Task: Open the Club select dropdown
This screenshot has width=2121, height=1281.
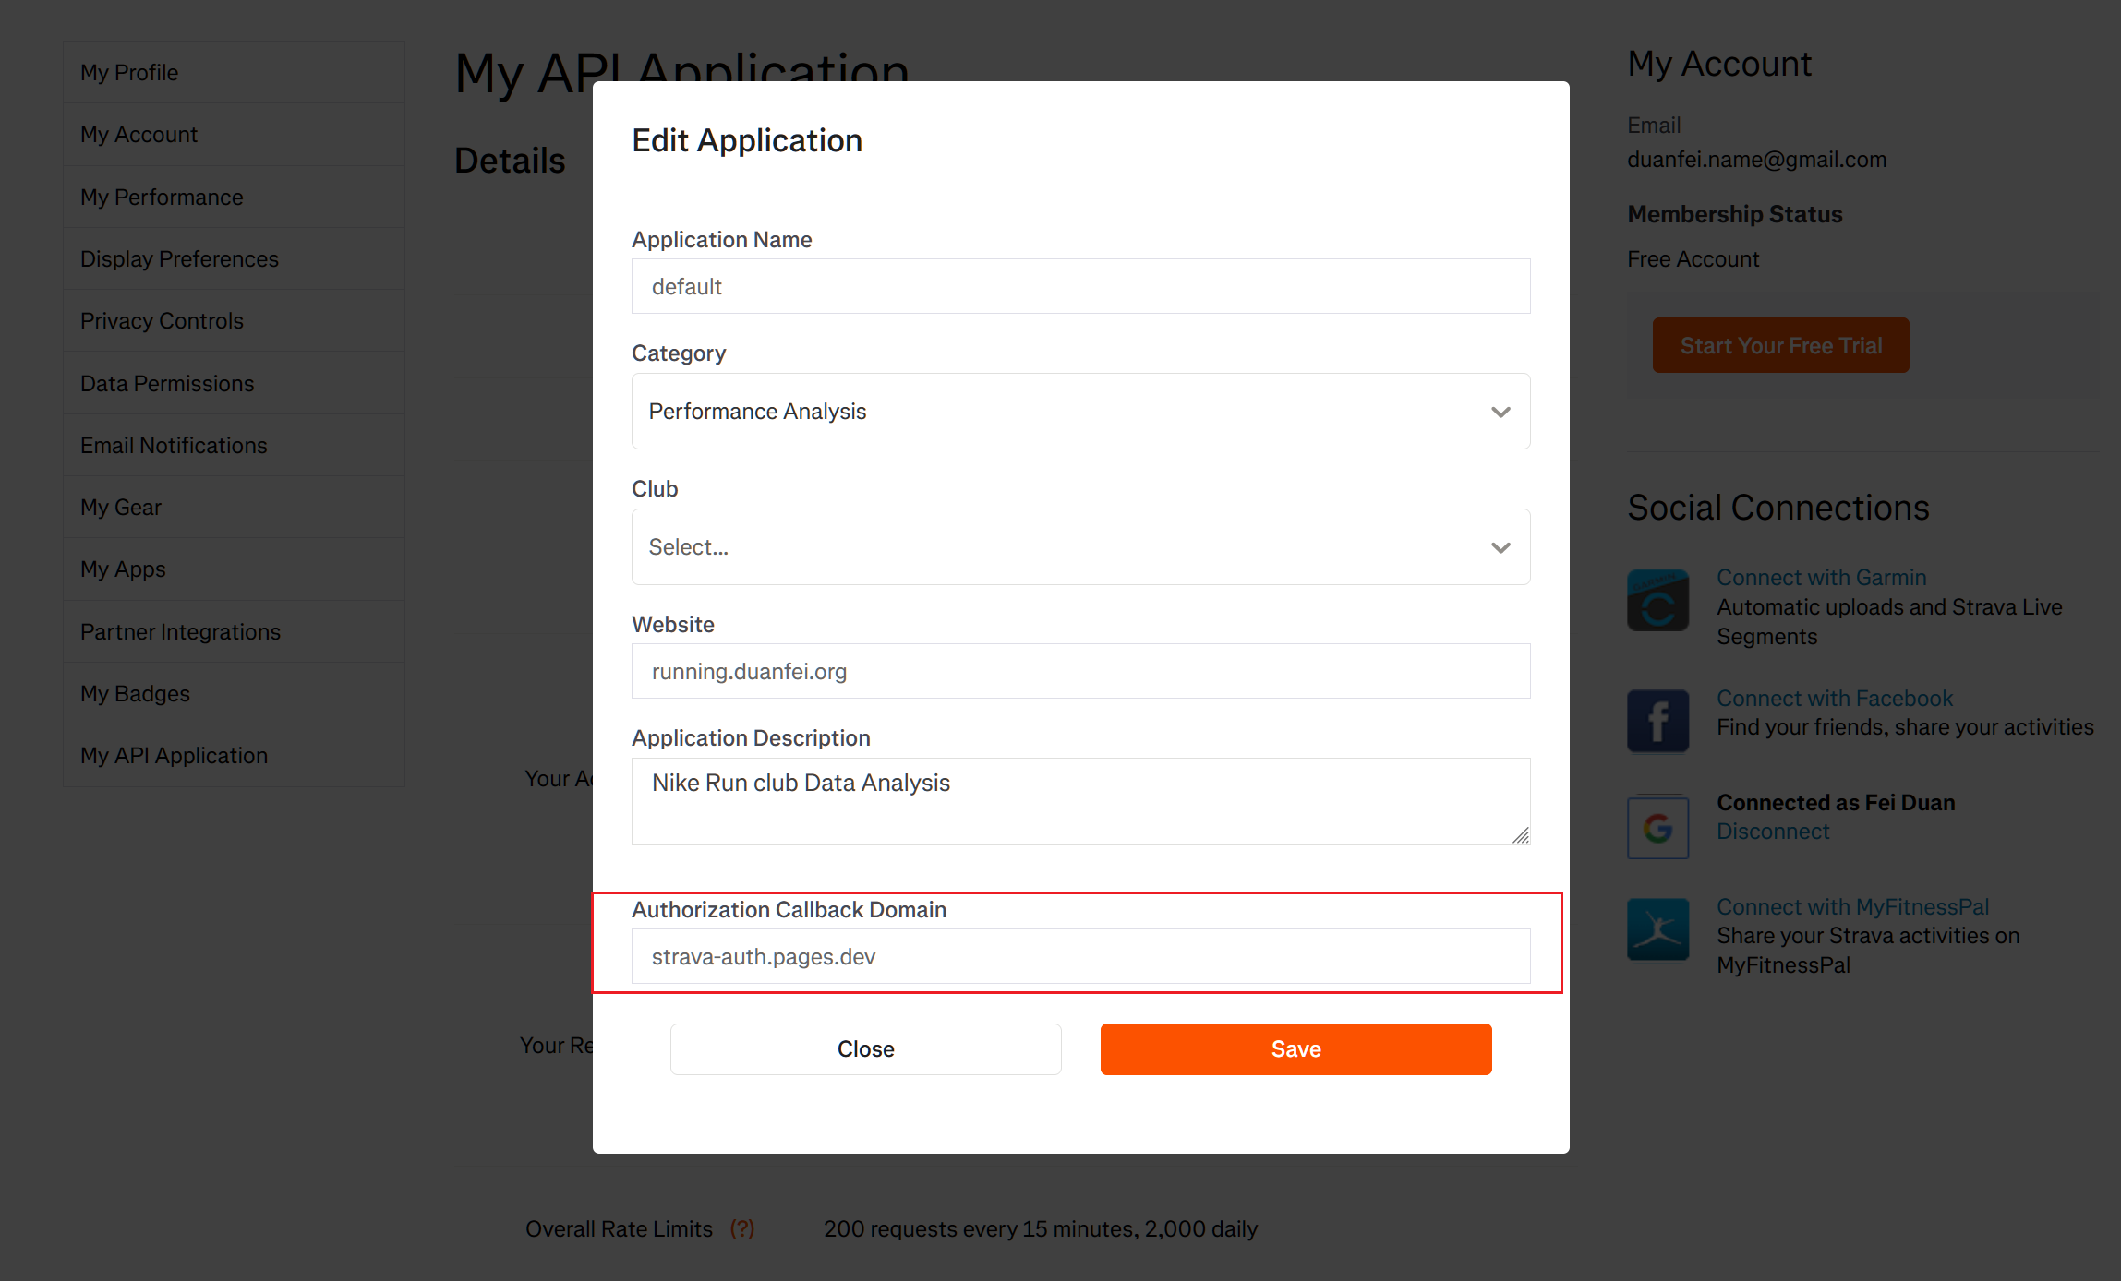Action: (x=1080, y=547)
